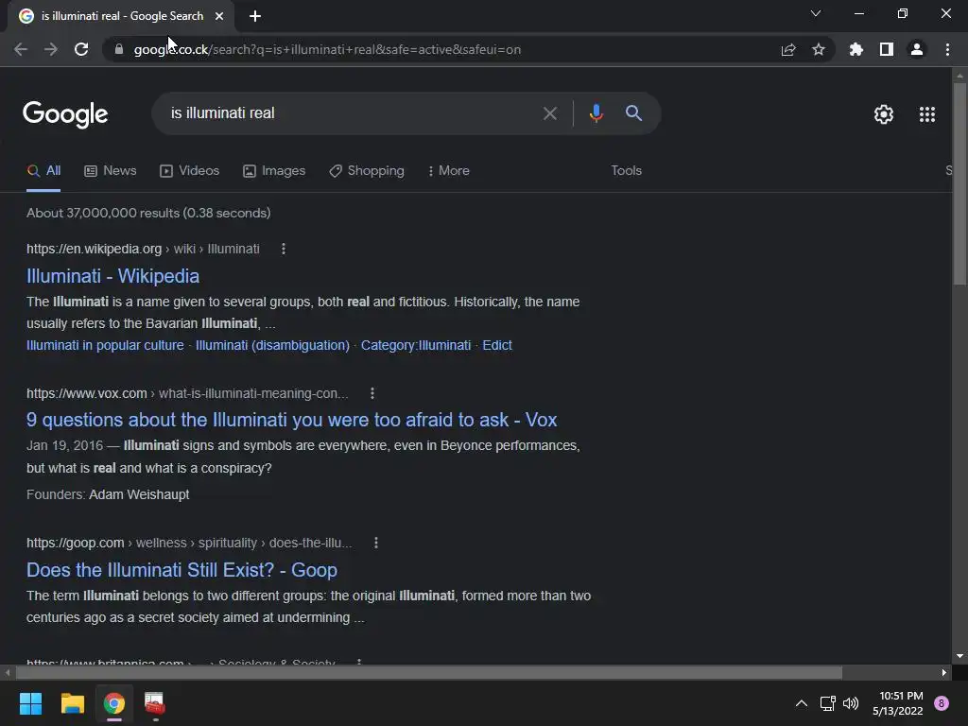This screenshot has height=726, width=968.
Task: Open the Vox 9 questions article
Action: coord(291,420)
